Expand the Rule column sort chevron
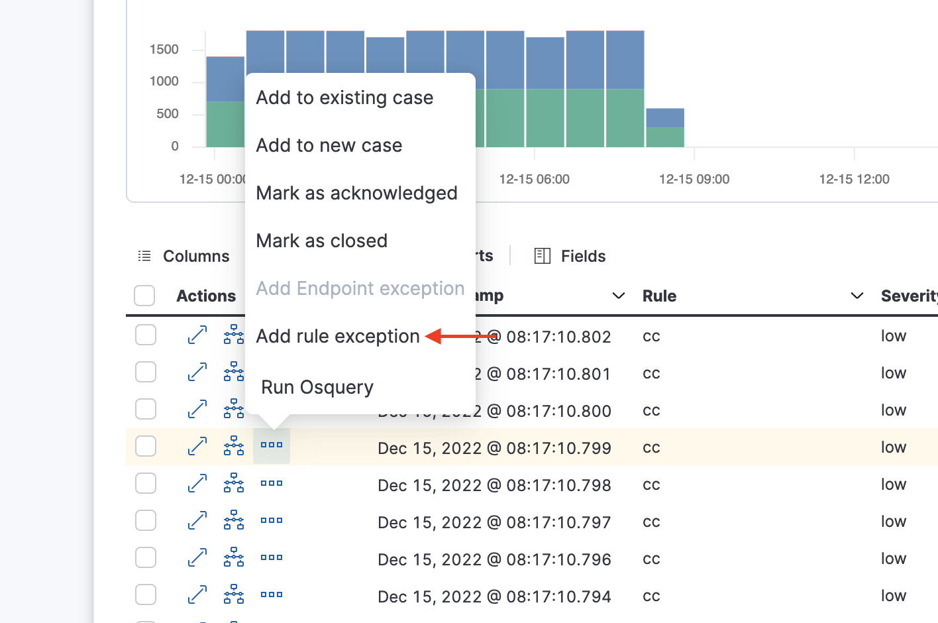Viewport: 938px width, 623px height. tap(857, 296)
